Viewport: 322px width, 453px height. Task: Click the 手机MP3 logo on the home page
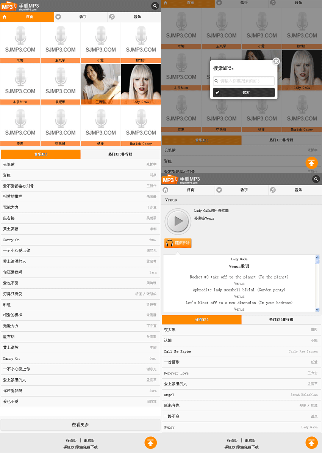click(20, 6)
